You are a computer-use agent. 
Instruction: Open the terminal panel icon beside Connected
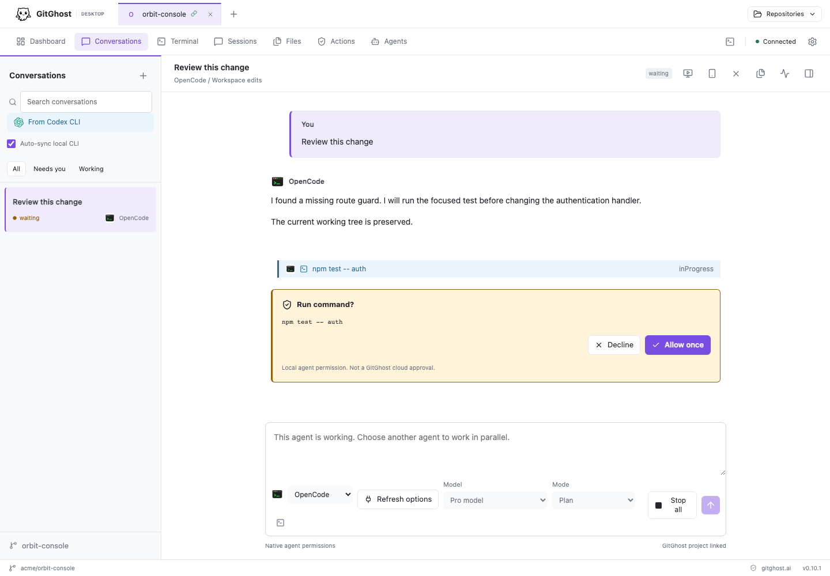pos(730,41)
